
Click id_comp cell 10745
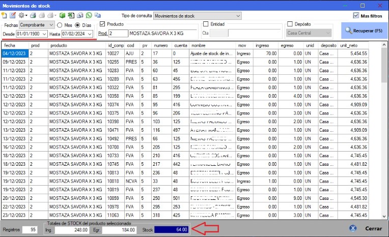click(x=116, y=164)
